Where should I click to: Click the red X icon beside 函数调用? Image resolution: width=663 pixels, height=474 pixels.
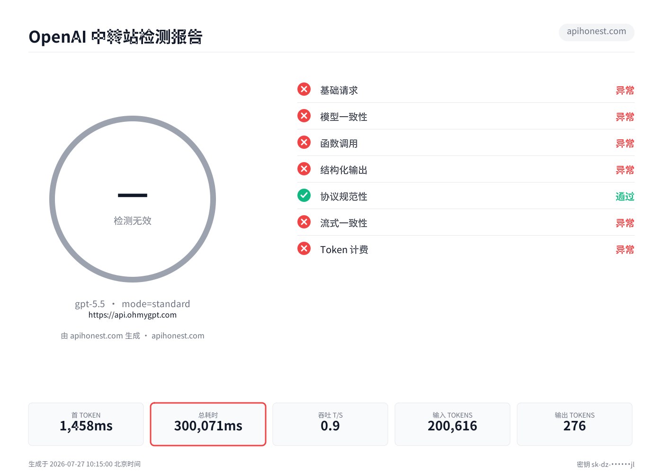point(304,142)
